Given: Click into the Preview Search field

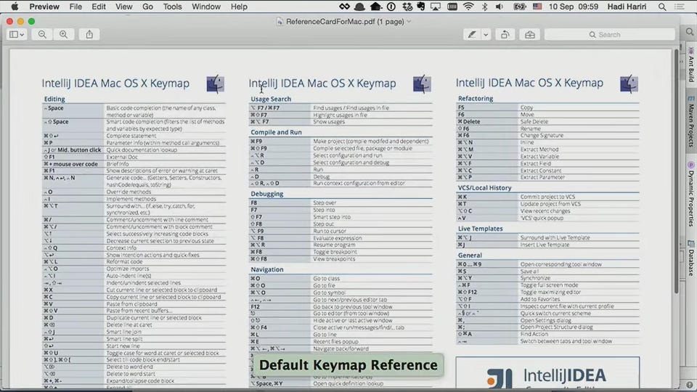Looking at the screenshot, I should 609,34.
